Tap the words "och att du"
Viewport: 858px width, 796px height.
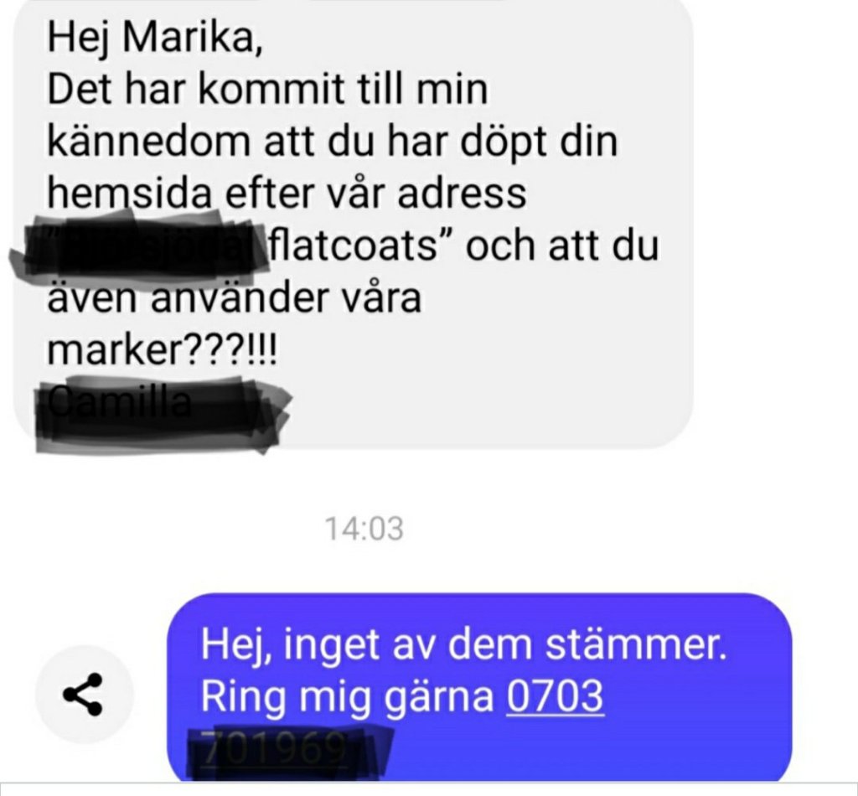coord(562,246)
